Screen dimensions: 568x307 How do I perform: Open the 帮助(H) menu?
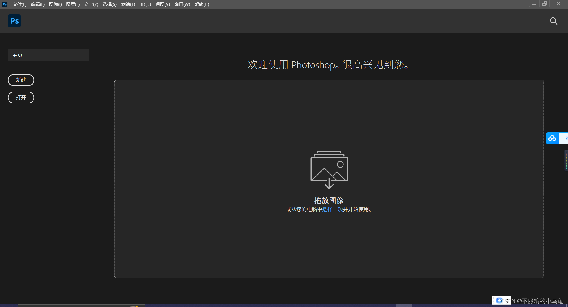coord(201,4)
